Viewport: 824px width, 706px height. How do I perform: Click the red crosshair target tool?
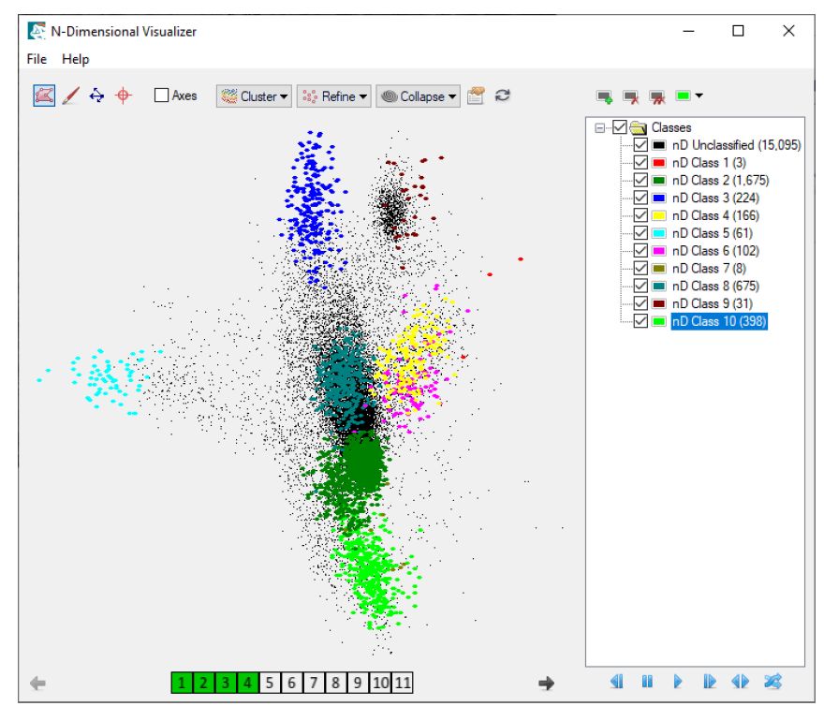(x=123, y=96)
